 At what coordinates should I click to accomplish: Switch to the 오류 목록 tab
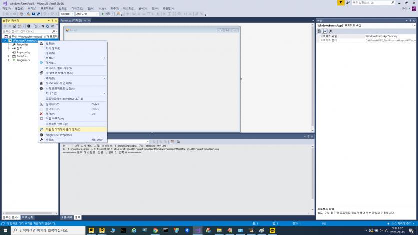(67, 217)
